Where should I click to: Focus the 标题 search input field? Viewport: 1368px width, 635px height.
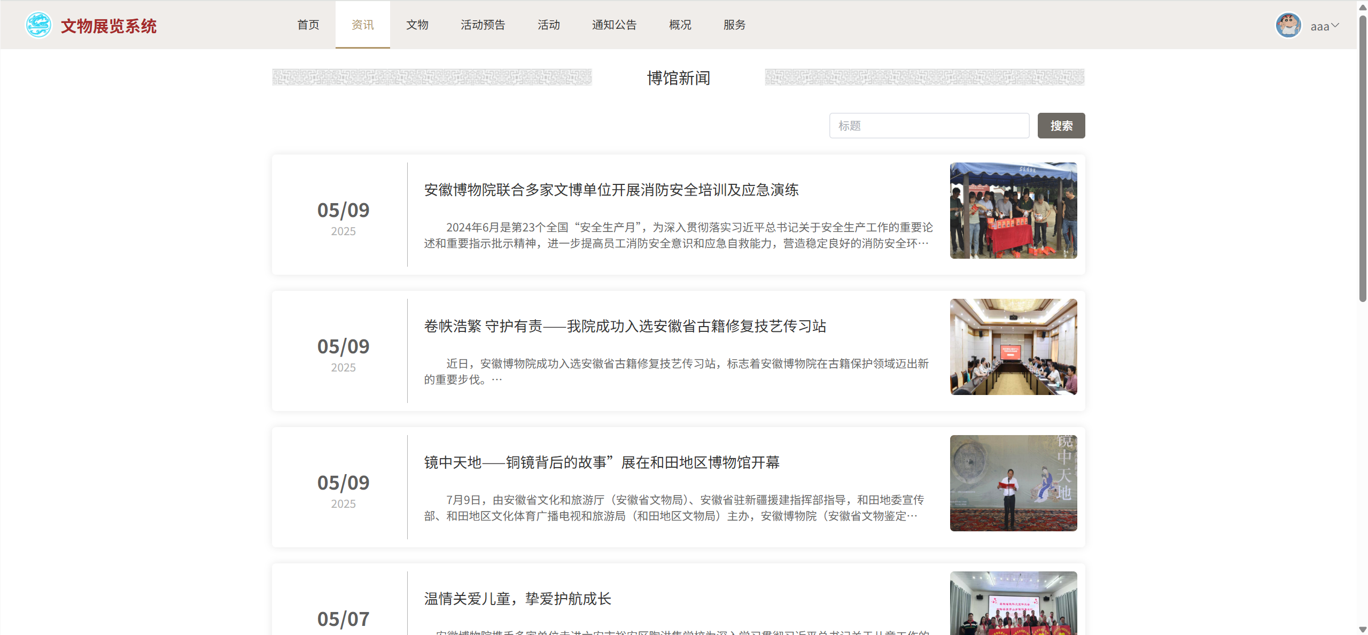coord(929,126)
